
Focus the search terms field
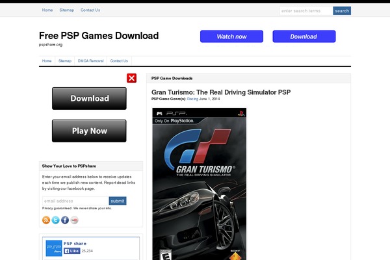pyautogui.click(x=306, y=10)
